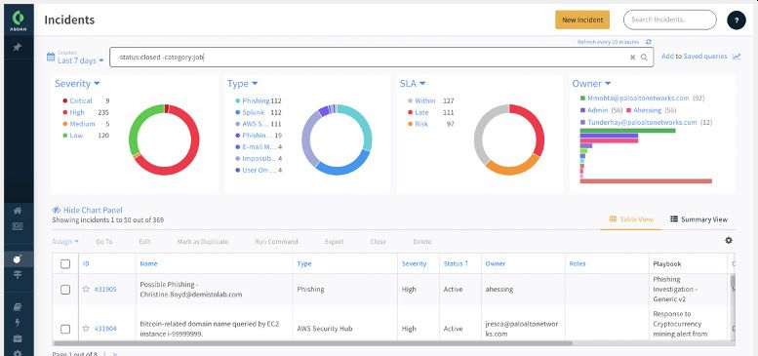Click Close in the incident toolbar
This screenshot has width=758, height=356.
379,242
